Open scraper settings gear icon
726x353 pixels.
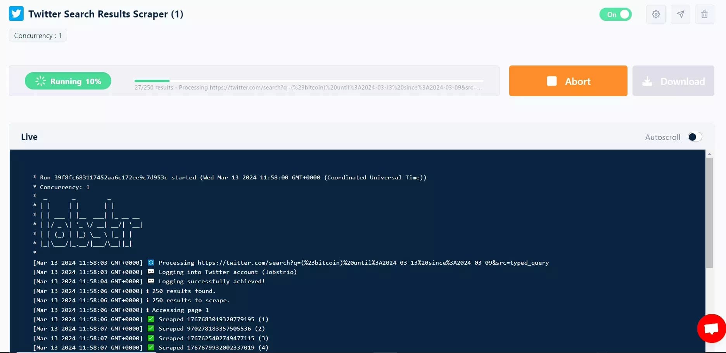(656, 14)
